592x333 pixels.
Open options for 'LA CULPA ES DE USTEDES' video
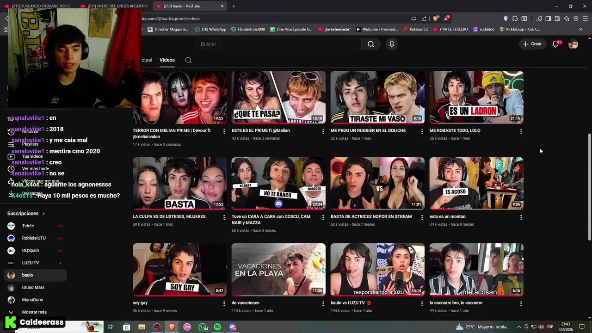224,217
